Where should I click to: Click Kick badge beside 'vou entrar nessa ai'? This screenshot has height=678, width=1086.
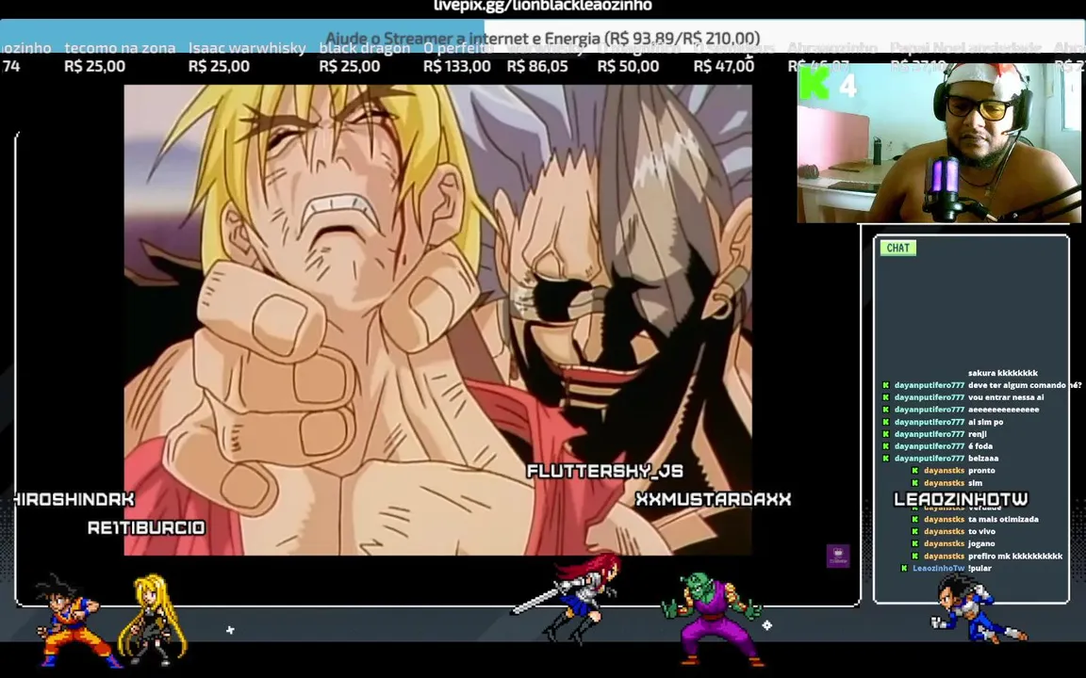[885, 397]
